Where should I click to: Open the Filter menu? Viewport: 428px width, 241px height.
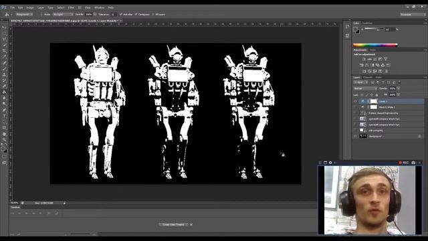(71, 7)
